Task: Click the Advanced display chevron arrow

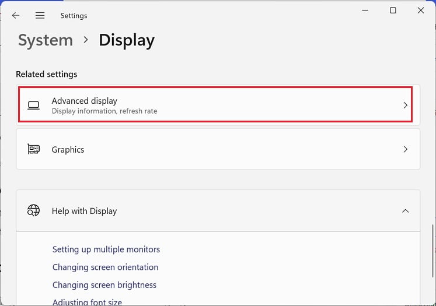Action: [406, 105]
